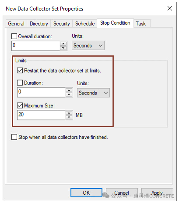This screenshot has height=203, width=179.
Task: Open the Overall duration Units dropdown
Action: click(88, 46)
